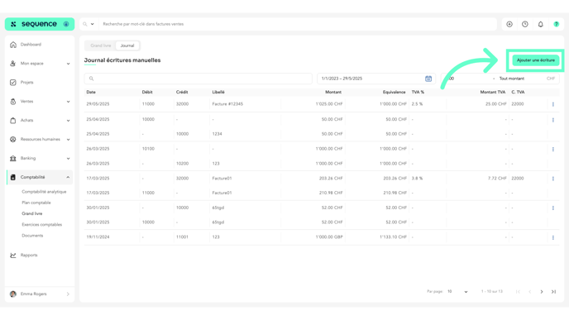Click TVA 3.8 % cell
Viewport: 569px width, 320px height.
tap(417, 178)
